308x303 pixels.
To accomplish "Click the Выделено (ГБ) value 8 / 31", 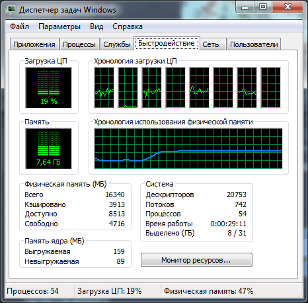I will [237, 233].
